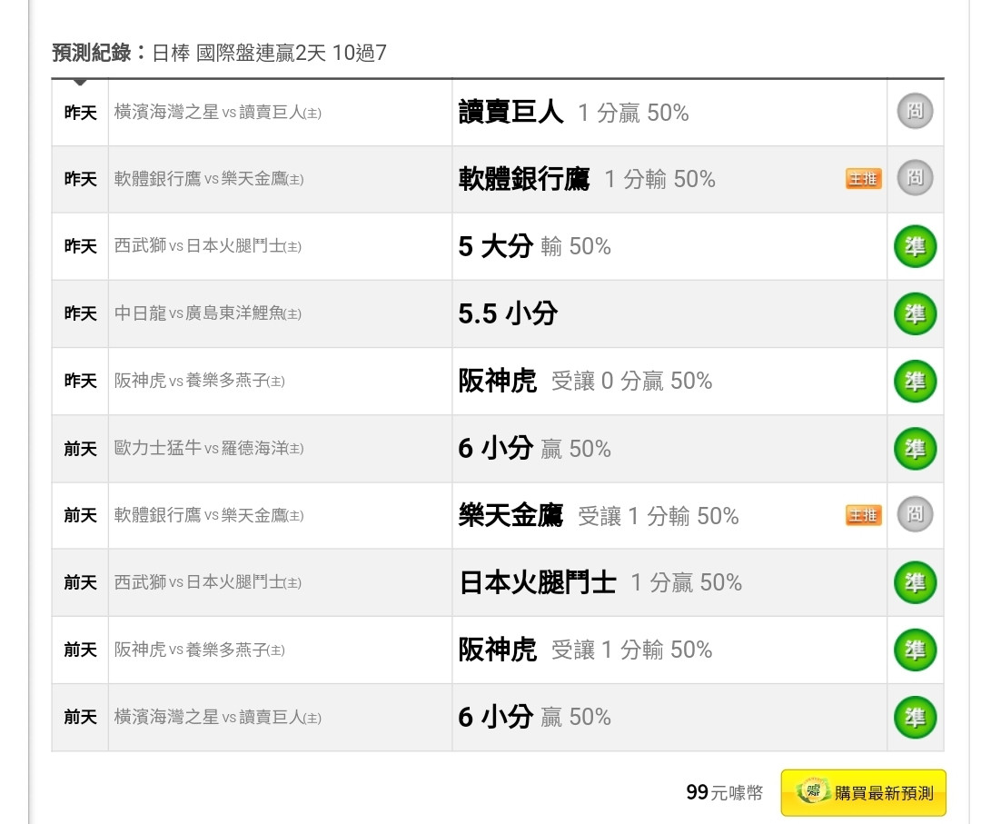The height and width of the screenshot is (824, 981).
Task: Click 主推 badge in 軟體銀行鷹 1 分輸 row
Action: tap(864, 179)
